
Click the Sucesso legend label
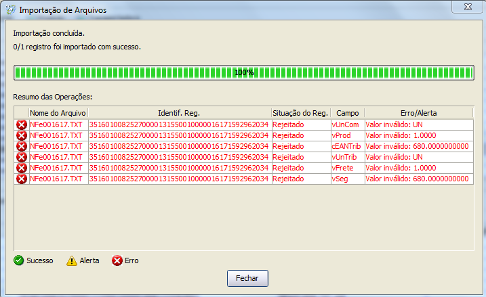tap(40, 260)
